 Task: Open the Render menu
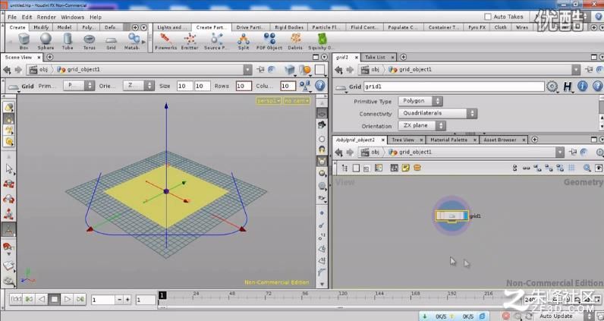[x=46, y=17]
